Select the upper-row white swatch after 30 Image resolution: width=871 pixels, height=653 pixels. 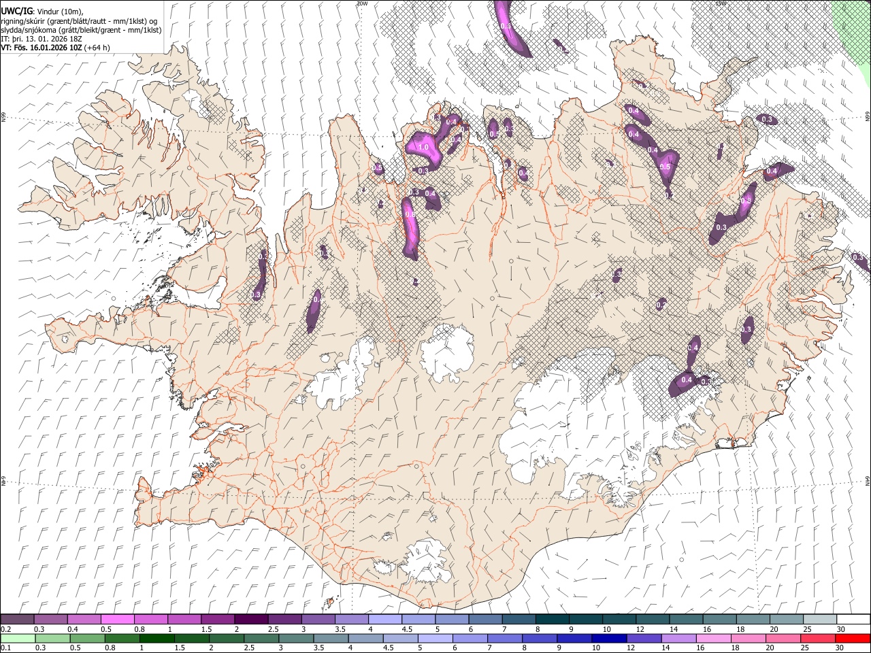click(854, 620)
